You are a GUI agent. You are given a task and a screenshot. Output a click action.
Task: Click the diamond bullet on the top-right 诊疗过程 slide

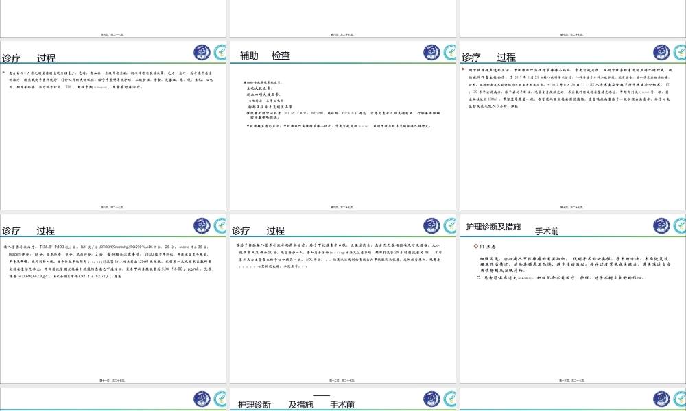463,68
